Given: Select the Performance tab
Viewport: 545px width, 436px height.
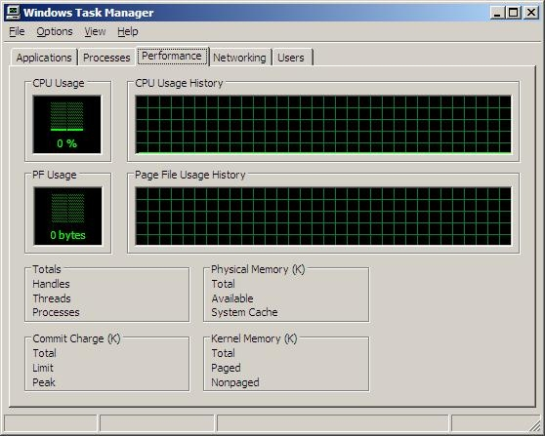Looking at the screenshot, I should coord(172,56).
